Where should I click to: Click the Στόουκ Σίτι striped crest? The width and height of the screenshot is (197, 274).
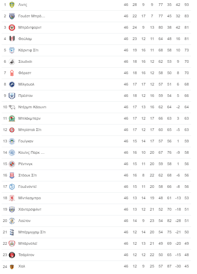click(12, 175)
